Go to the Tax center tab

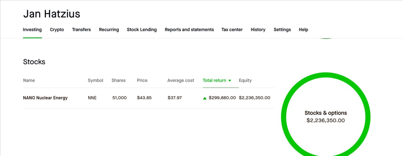tap(232, 30)
